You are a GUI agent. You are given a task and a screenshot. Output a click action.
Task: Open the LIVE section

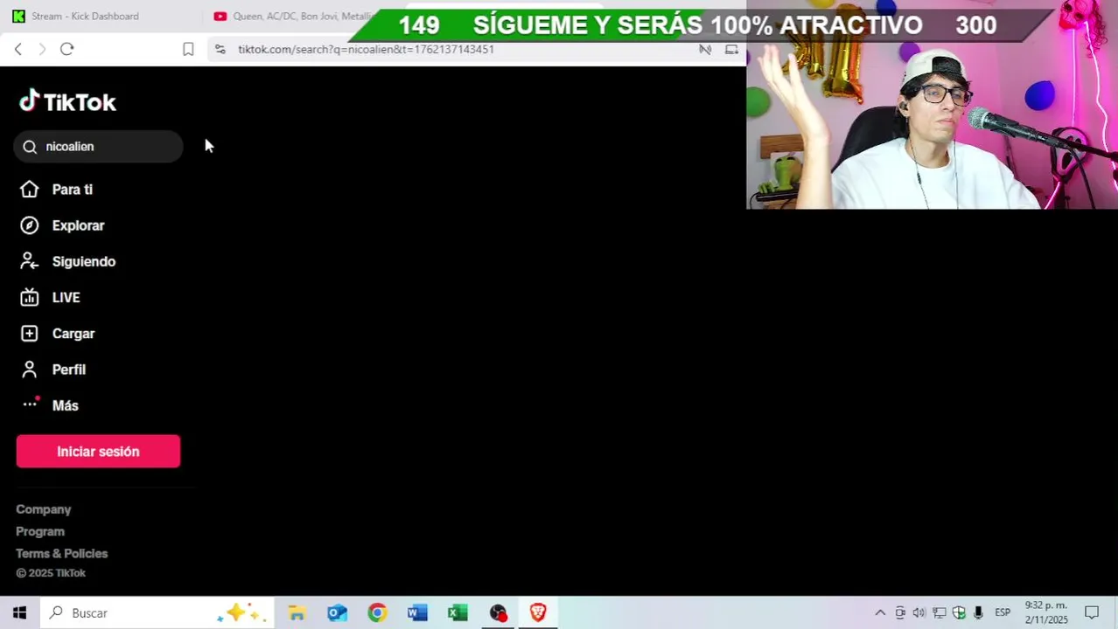(66, 298)
